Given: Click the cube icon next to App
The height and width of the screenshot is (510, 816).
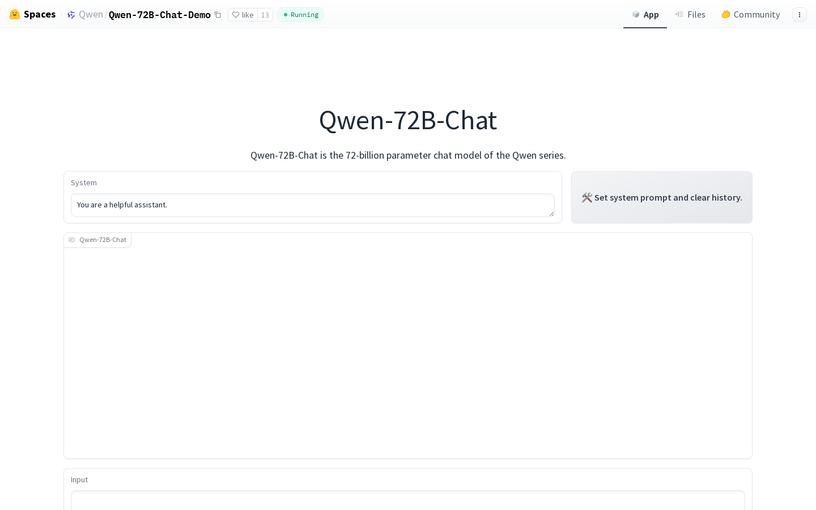Looking at the screenshot, I should click(636, 14).
